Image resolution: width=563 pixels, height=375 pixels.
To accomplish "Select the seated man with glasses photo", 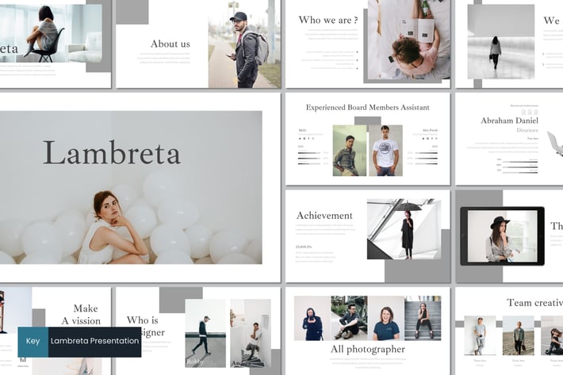I will (x=349, y=318).
